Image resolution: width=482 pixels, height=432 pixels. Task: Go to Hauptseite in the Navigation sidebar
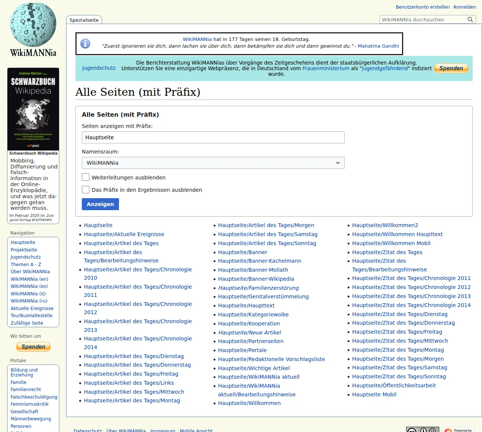pos(23,242)
